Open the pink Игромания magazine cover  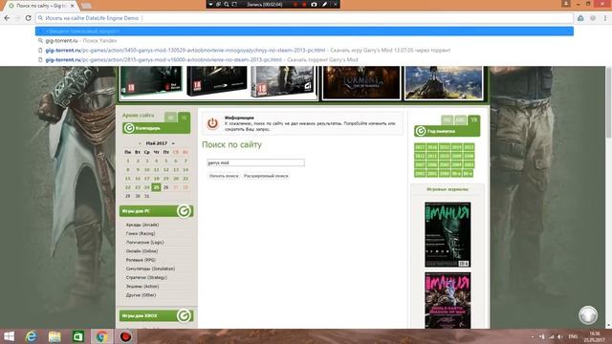(448, 300)
